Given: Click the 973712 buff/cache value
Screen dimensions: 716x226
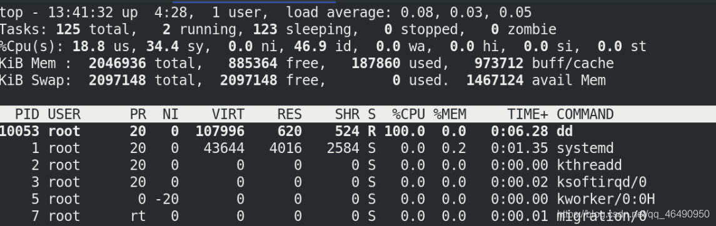Looking at the screenshot, I should [x=499, y=63].
